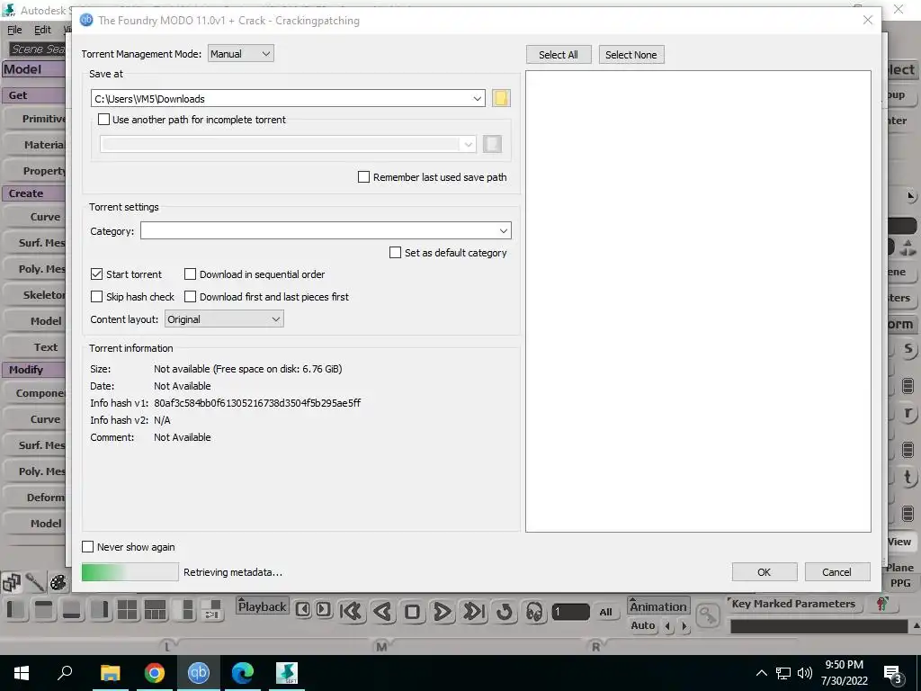This screenshot has width=921, height=691.
Task: Click the play backwards arrow in Softimage
Action: [x=382, y=612]
